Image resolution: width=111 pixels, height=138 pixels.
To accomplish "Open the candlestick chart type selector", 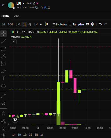I will click(x=46, y=24).
